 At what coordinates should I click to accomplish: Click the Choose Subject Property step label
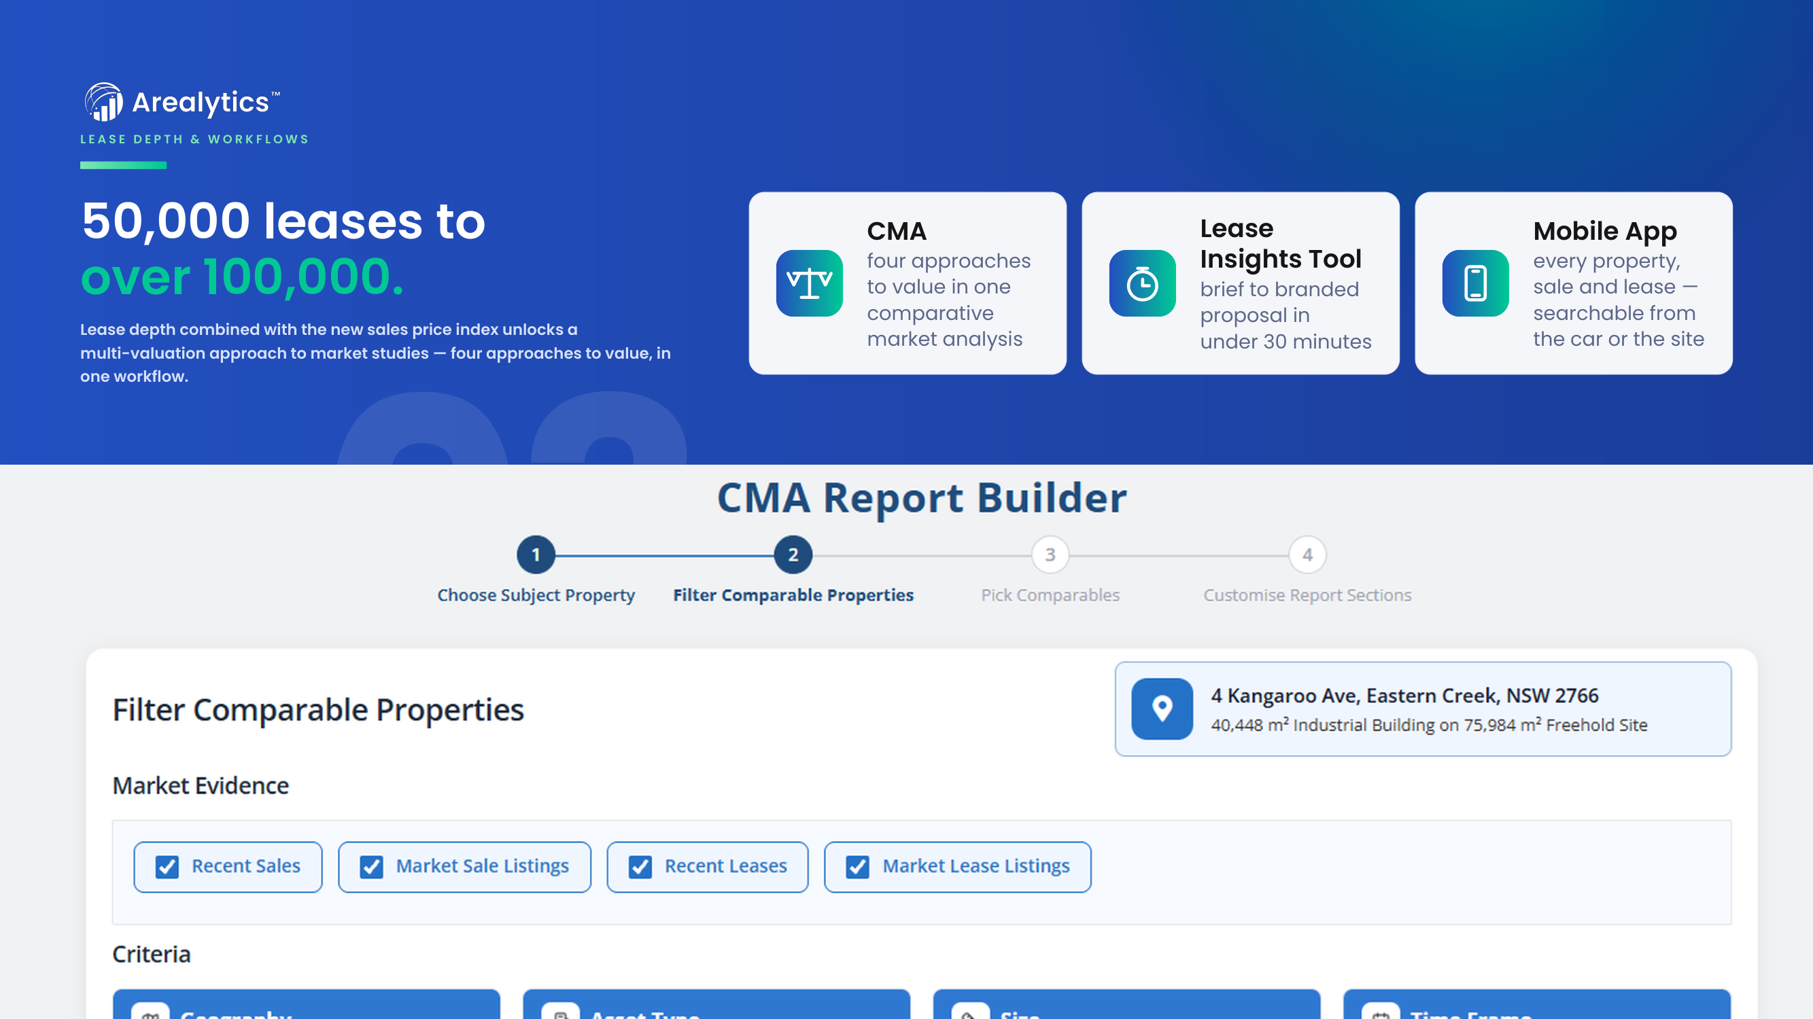[x=536, y=595]
